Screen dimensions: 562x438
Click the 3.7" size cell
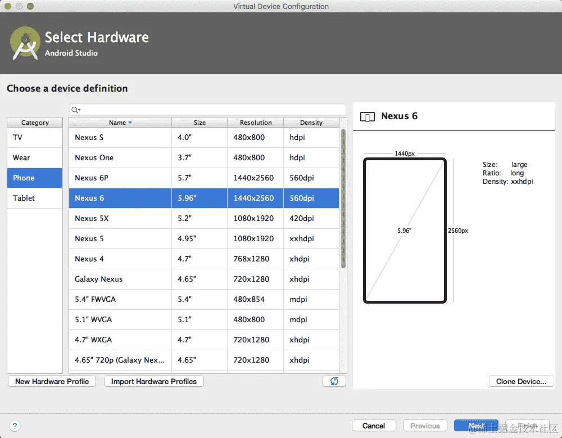pyautogui.click(x=200, y=157)
